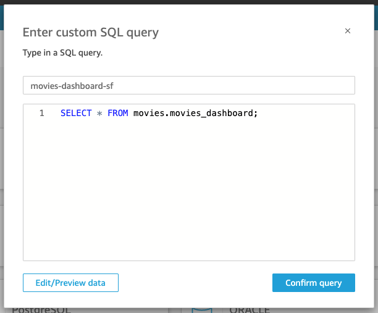
Task: Click the 'Enter custom SQL query' heading
Action: 90,32
